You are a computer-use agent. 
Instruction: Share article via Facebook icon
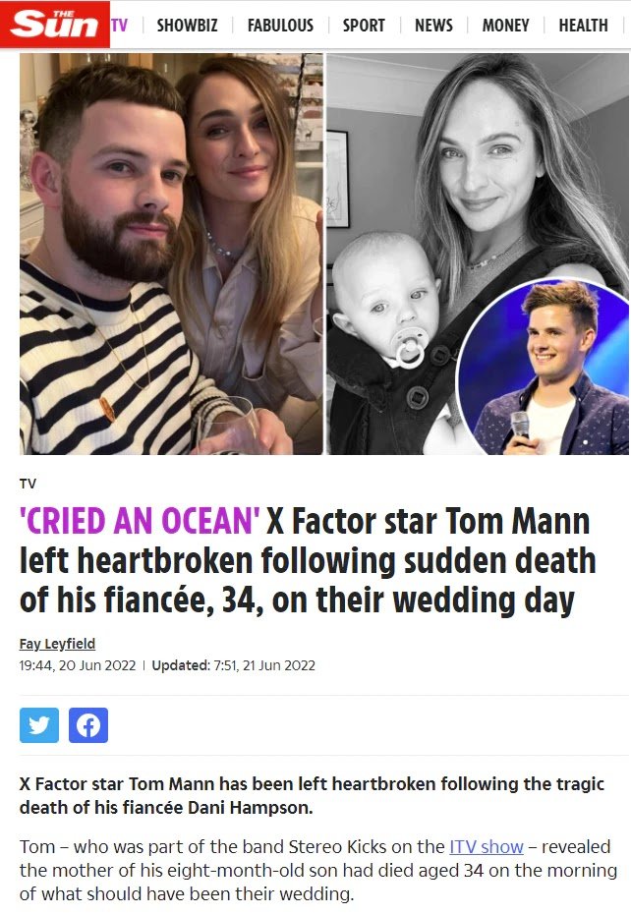(88, 725)
